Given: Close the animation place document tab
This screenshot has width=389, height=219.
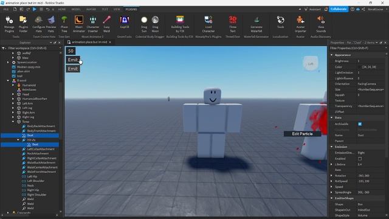Looking at the screenshot, I should tap(110, 42).
